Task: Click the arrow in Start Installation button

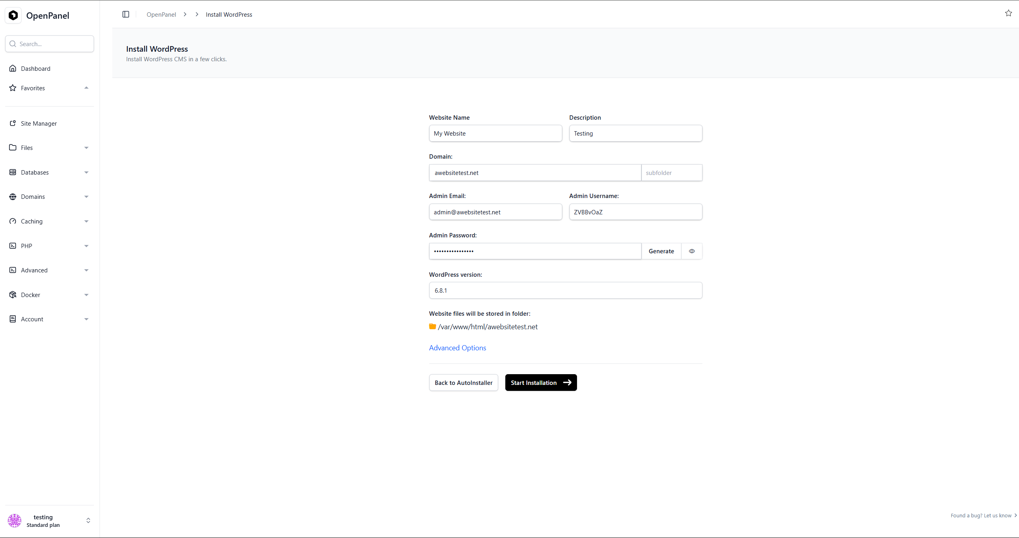Action: point(567,383)
